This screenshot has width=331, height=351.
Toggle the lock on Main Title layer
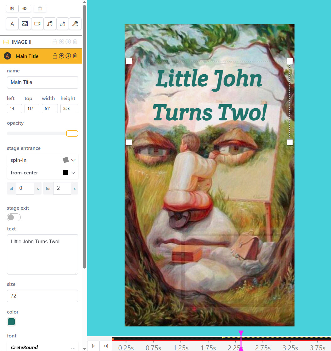click(x=55, y=56)
